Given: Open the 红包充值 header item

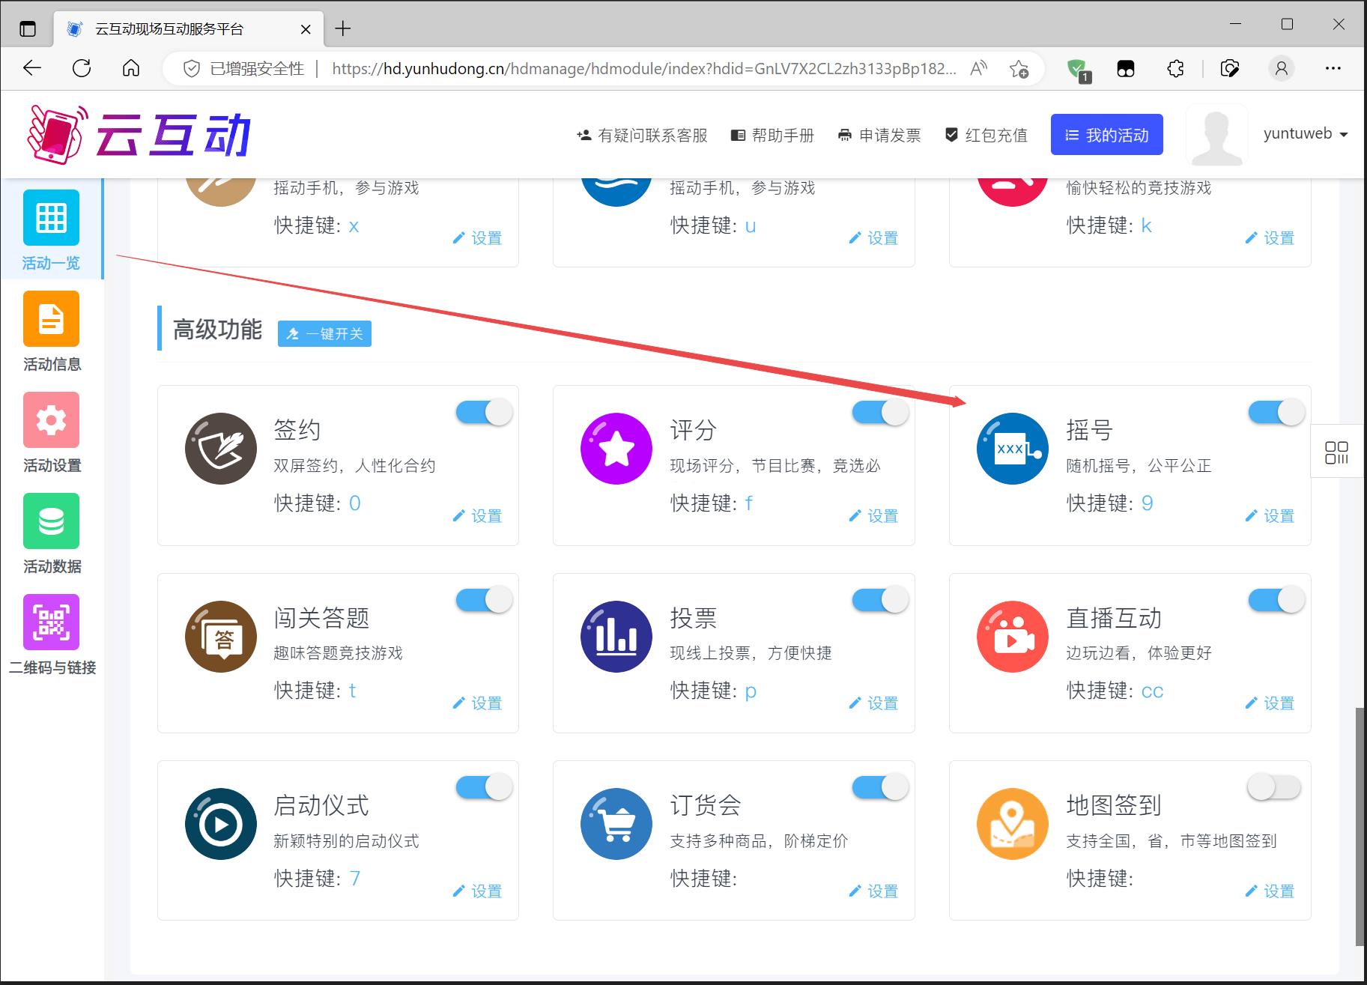Looking at the screenshot, I should 986,136.
